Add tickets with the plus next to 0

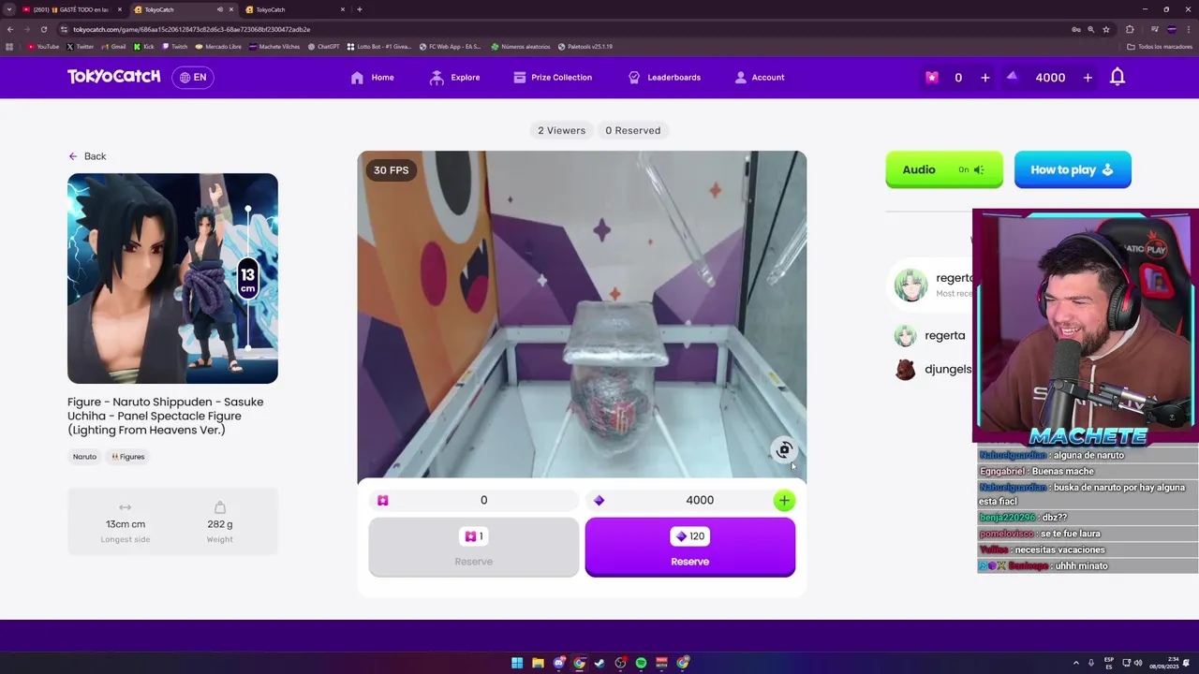tap(984, 78)
